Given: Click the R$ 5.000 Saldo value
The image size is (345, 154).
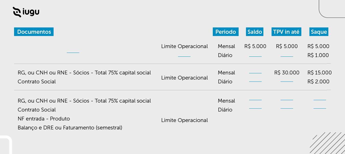Looking at the screenshot, I should [x=255, y=46].
